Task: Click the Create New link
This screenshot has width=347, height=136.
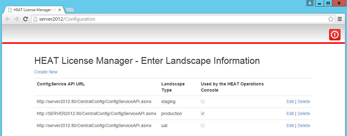Action: (x=46, y=72)
